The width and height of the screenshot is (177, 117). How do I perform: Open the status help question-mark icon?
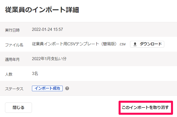pyautogui.click(x=67, y=88)
